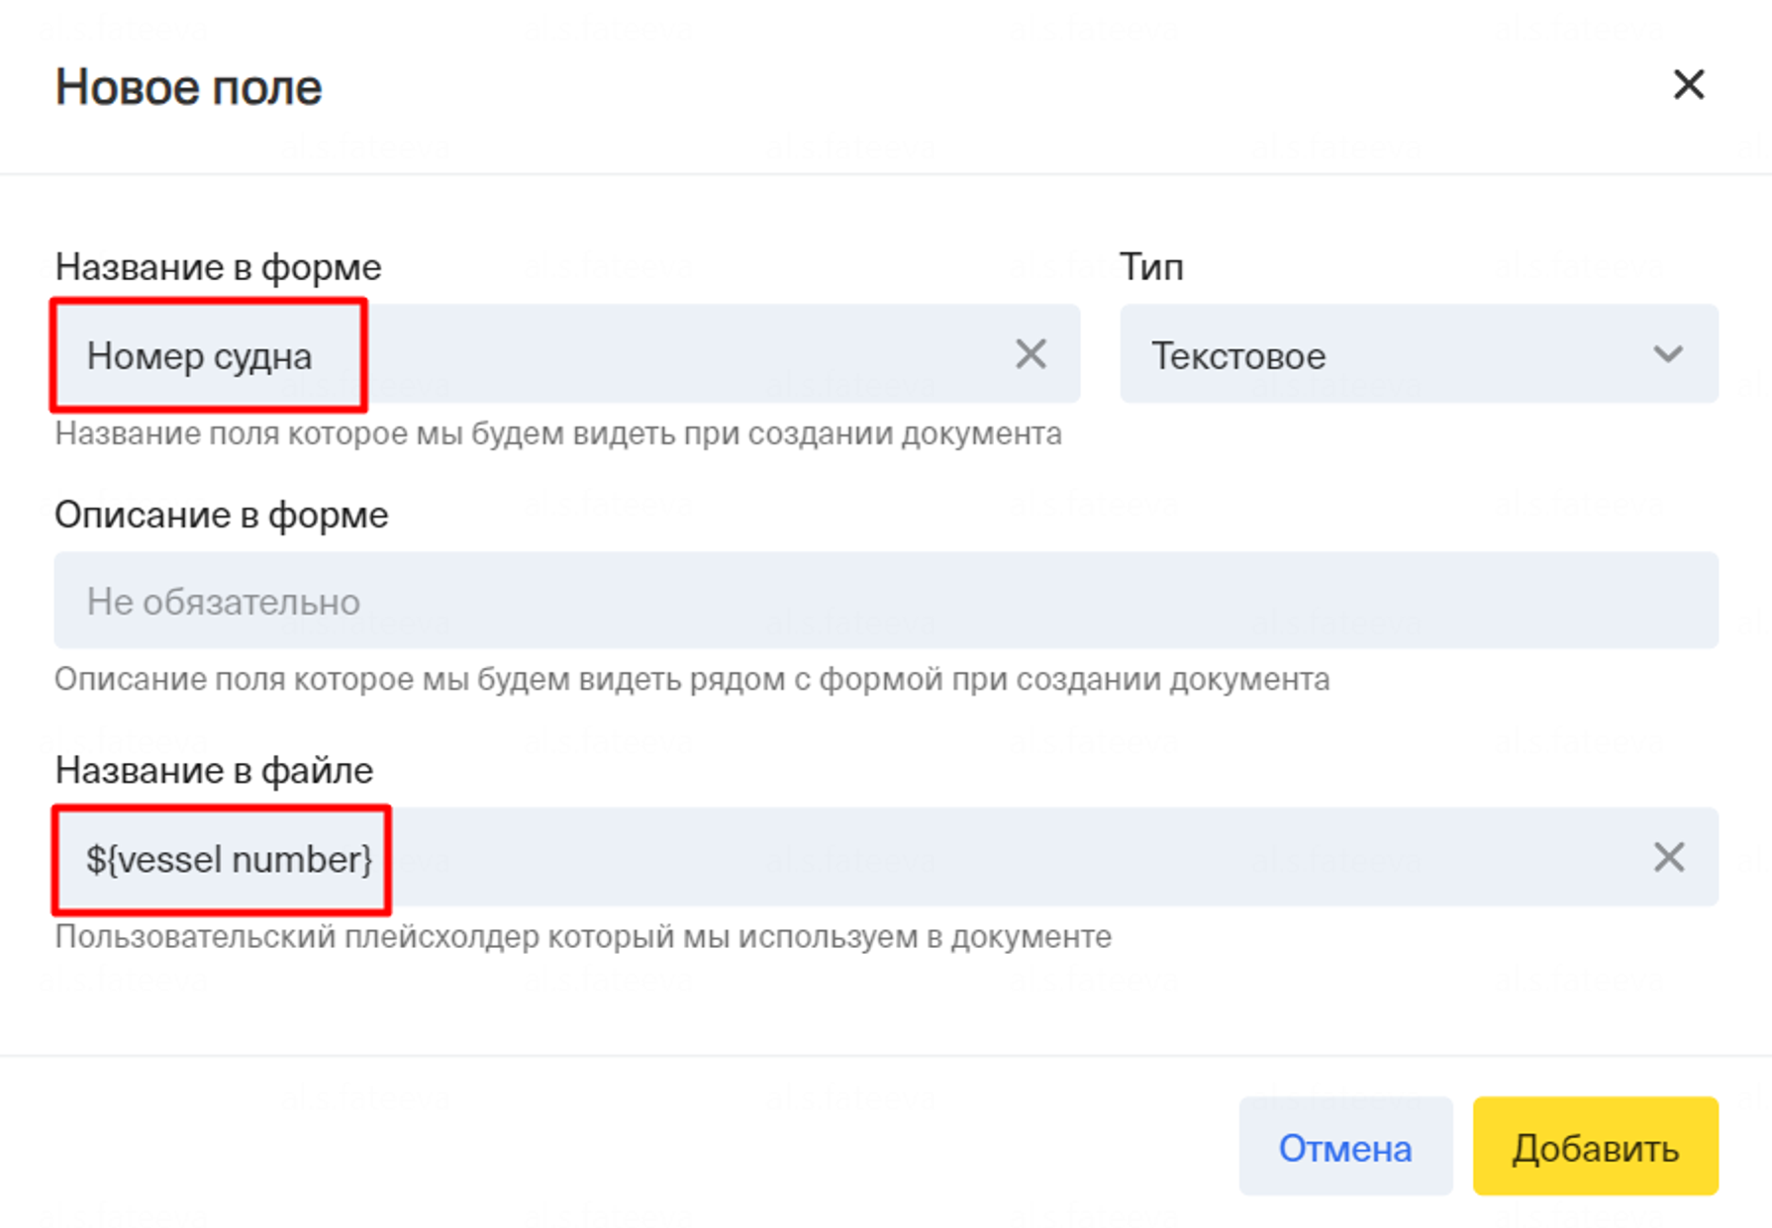Viewport: 1772px width, 1228px height.
Task: Place cursor on ${vessel number} text
Action: coord(229,859)
